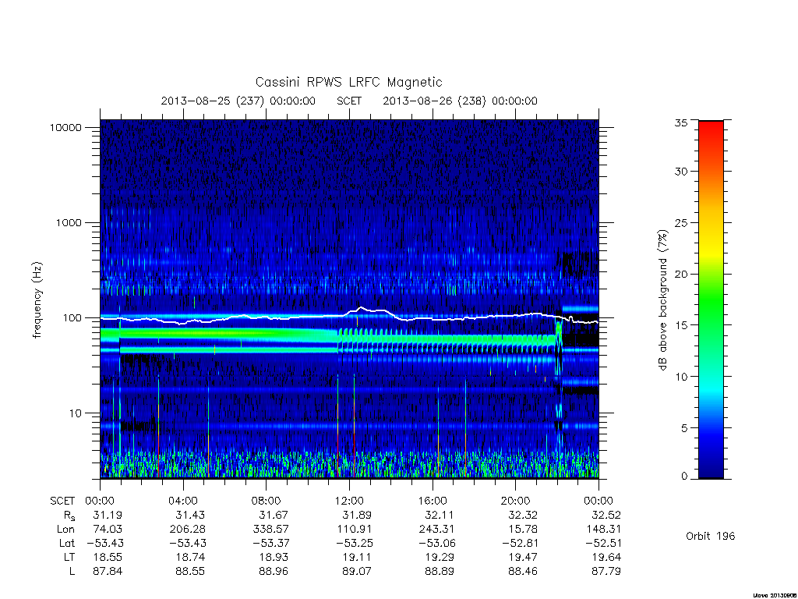Click the color bar legend
798x599 pixels.
click(x=711, y=299)
